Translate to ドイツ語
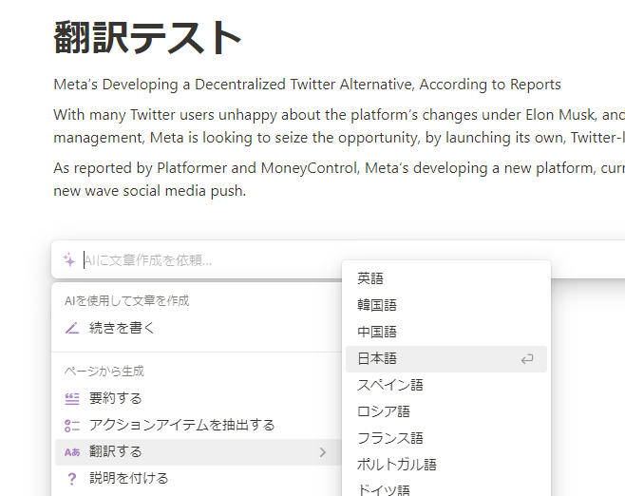625x496 pixels. [446, 488]
